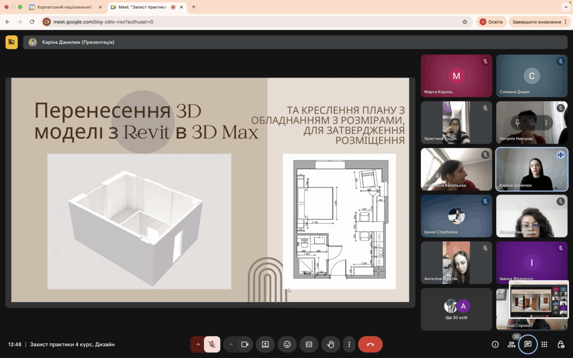The height and width of the screenshot is (358, 573).
Task: Open the in-call chat panel
Action: [x=528, y=344]
